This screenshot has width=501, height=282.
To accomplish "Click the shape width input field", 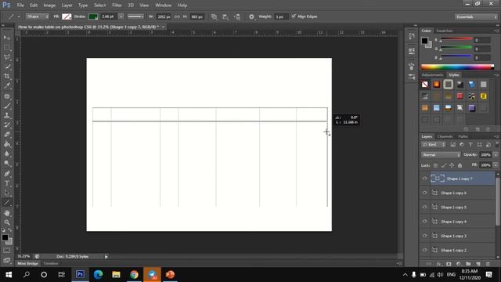I will pyautogui.click(x=164, y=16).
